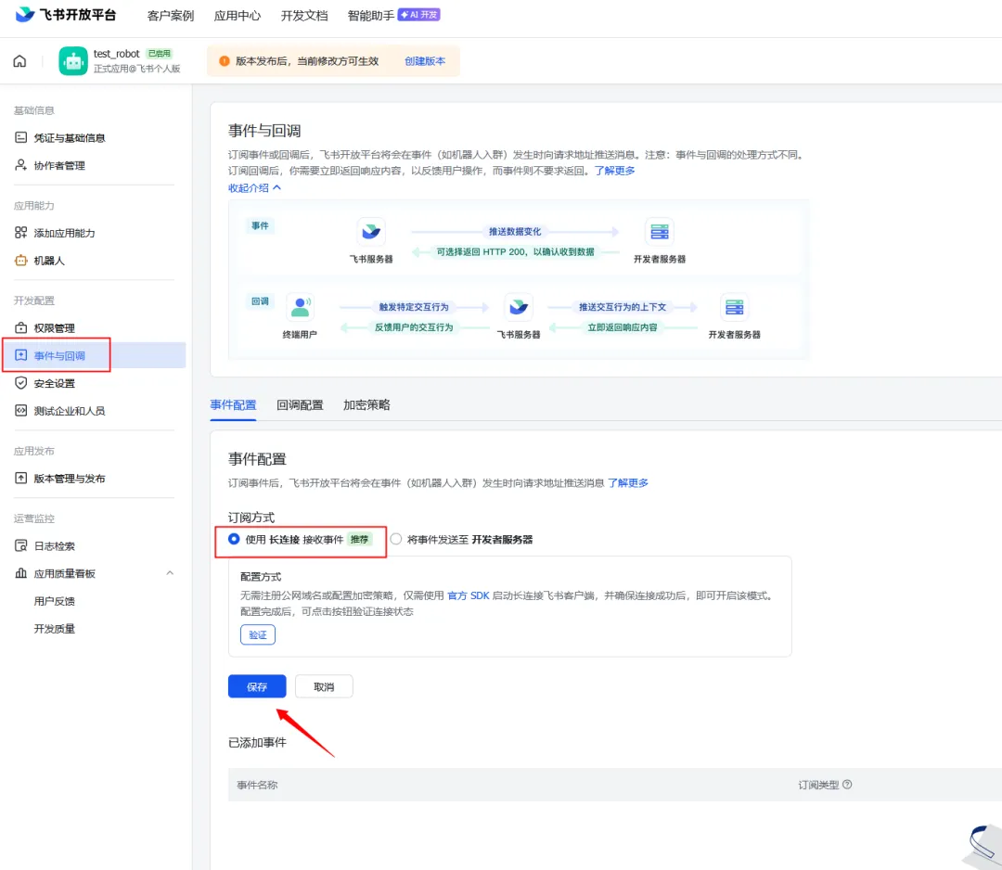Click the 应用质量看板 chart icon

[21, 573]
